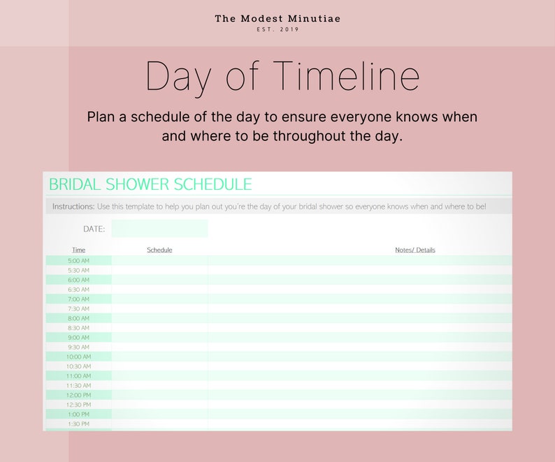Select the Notes cell for 10:00 AM

pos(360,357)
